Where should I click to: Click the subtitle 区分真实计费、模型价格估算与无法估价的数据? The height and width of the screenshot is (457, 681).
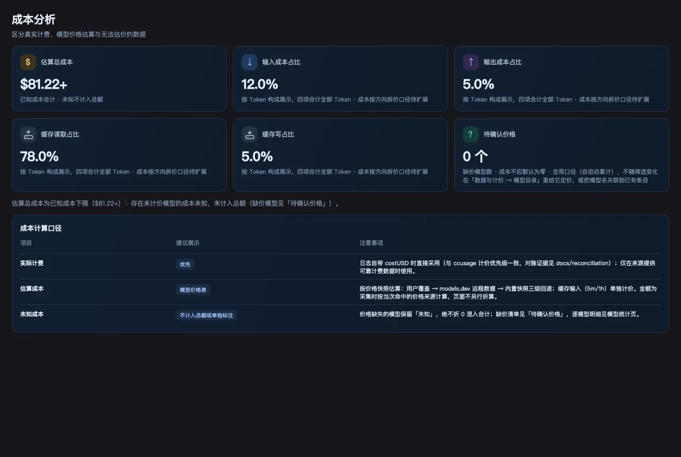[79, 35]
